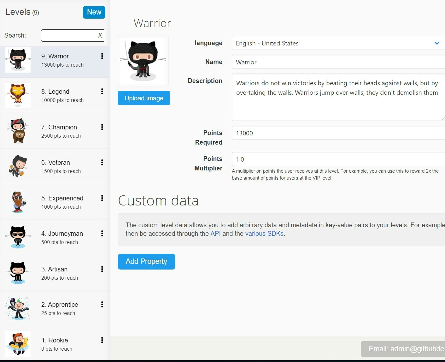Open the API link in the description
Viewport: 445px width, 362px height.
click(x=215, y=234)
